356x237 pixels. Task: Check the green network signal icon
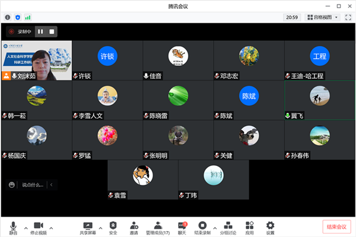point(28,17)
